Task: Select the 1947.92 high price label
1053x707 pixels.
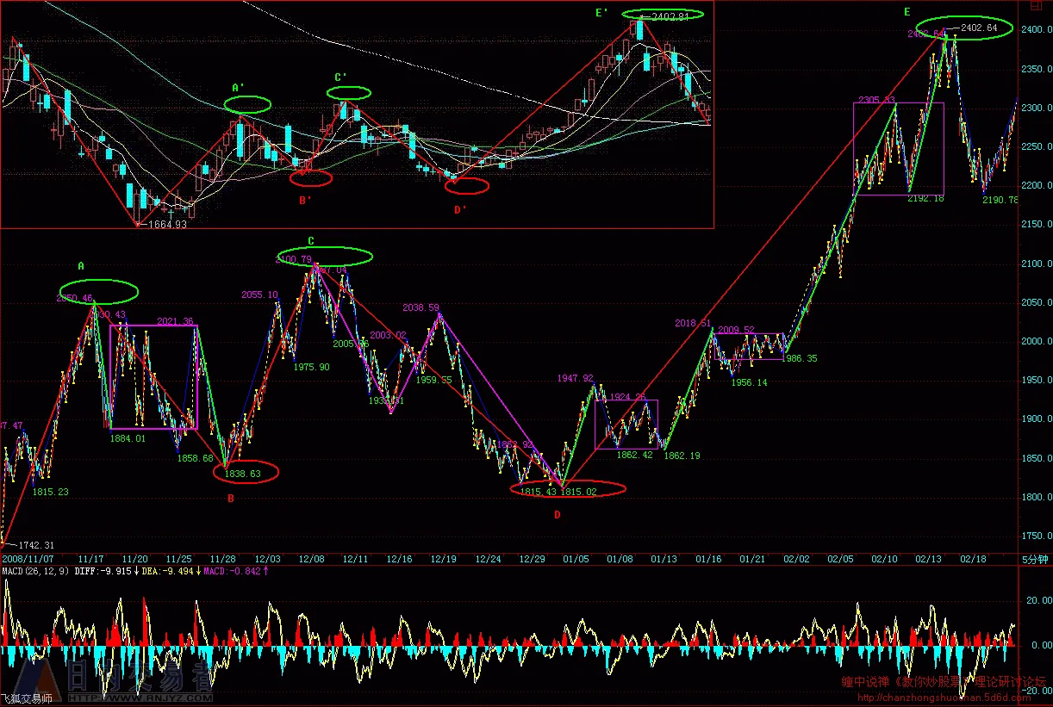Action: click(x=575, y=378)
